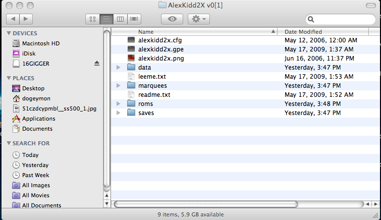Screen dimensions: 381x220
Task: Open the Action gear dropdown menu
Action: [x=198, y=19]
